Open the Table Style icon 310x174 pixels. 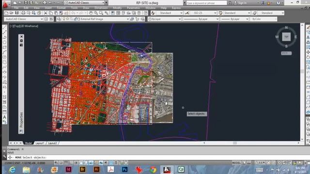click(x=221, y=13)
